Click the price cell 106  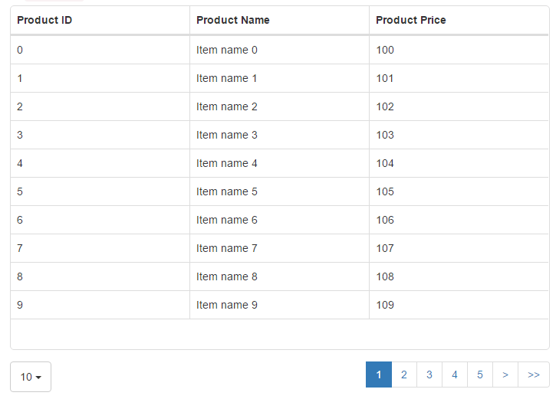pyautogui.click(x=459, y=220)
